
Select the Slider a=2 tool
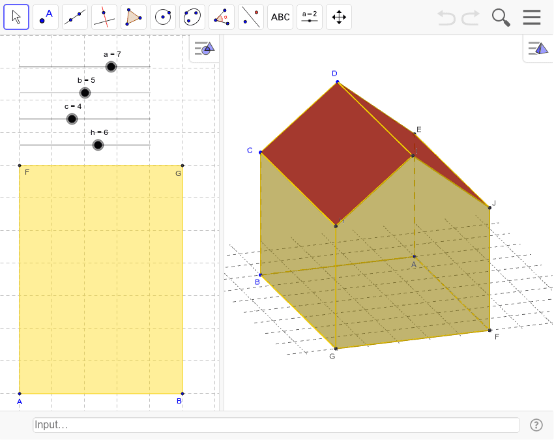[x=310, y=17]
